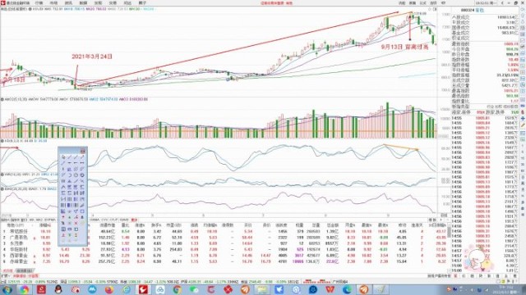Sort list by 连涨天 column header
This screenshot has height=295, width=526.
click(418, 225)
